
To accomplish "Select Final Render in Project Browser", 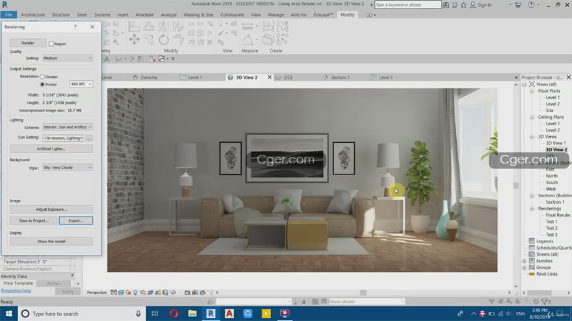I will click(x=558, y=215).
